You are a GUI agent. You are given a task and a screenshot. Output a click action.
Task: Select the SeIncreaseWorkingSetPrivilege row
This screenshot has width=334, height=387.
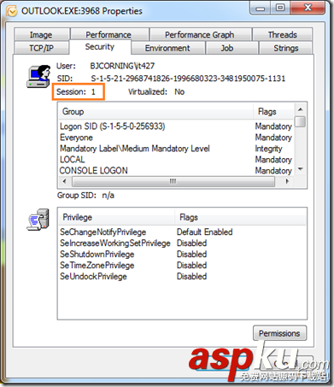182,243
